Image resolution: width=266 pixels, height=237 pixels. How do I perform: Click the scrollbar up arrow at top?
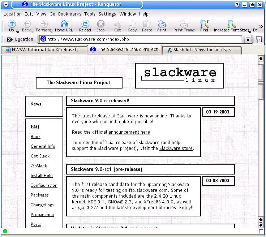[x=261, y=59]
